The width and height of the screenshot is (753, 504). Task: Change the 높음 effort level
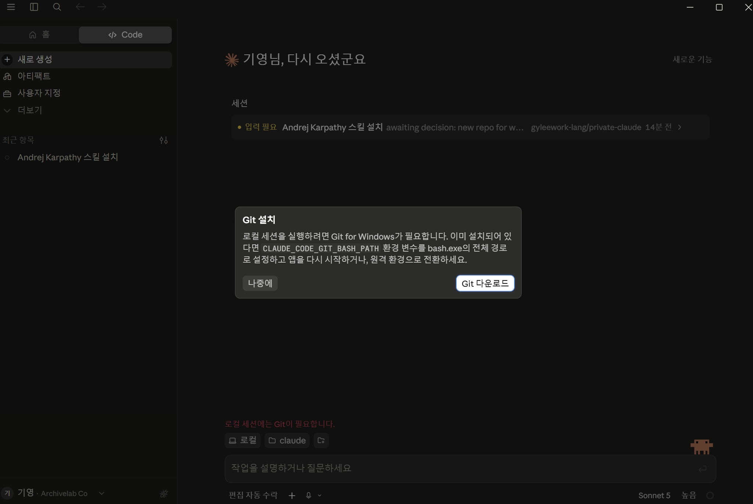click(x=689, y=496)
